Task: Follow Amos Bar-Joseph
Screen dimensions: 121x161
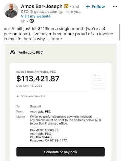Action: coord(95,7)
